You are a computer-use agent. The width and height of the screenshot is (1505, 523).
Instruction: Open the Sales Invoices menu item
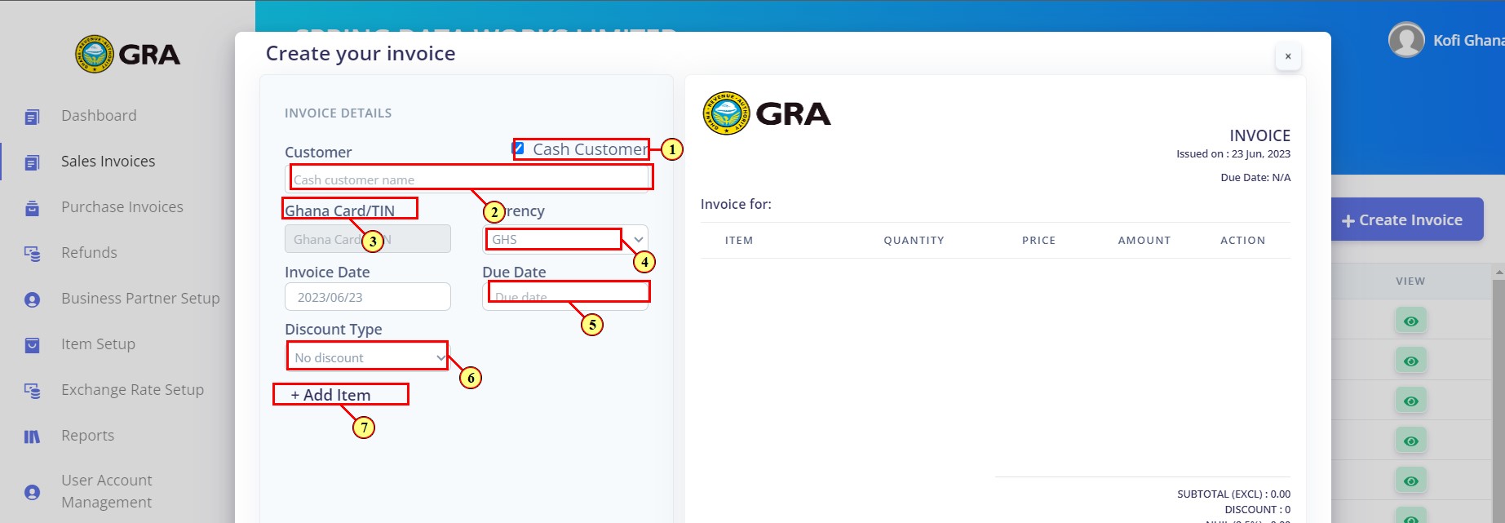(108, 162)
